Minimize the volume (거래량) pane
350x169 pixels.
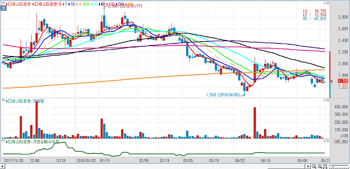point(324,101)
